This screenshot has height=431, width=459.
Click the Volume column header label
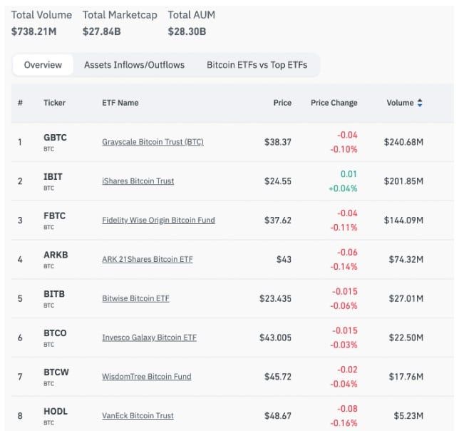tap(400, 103)
